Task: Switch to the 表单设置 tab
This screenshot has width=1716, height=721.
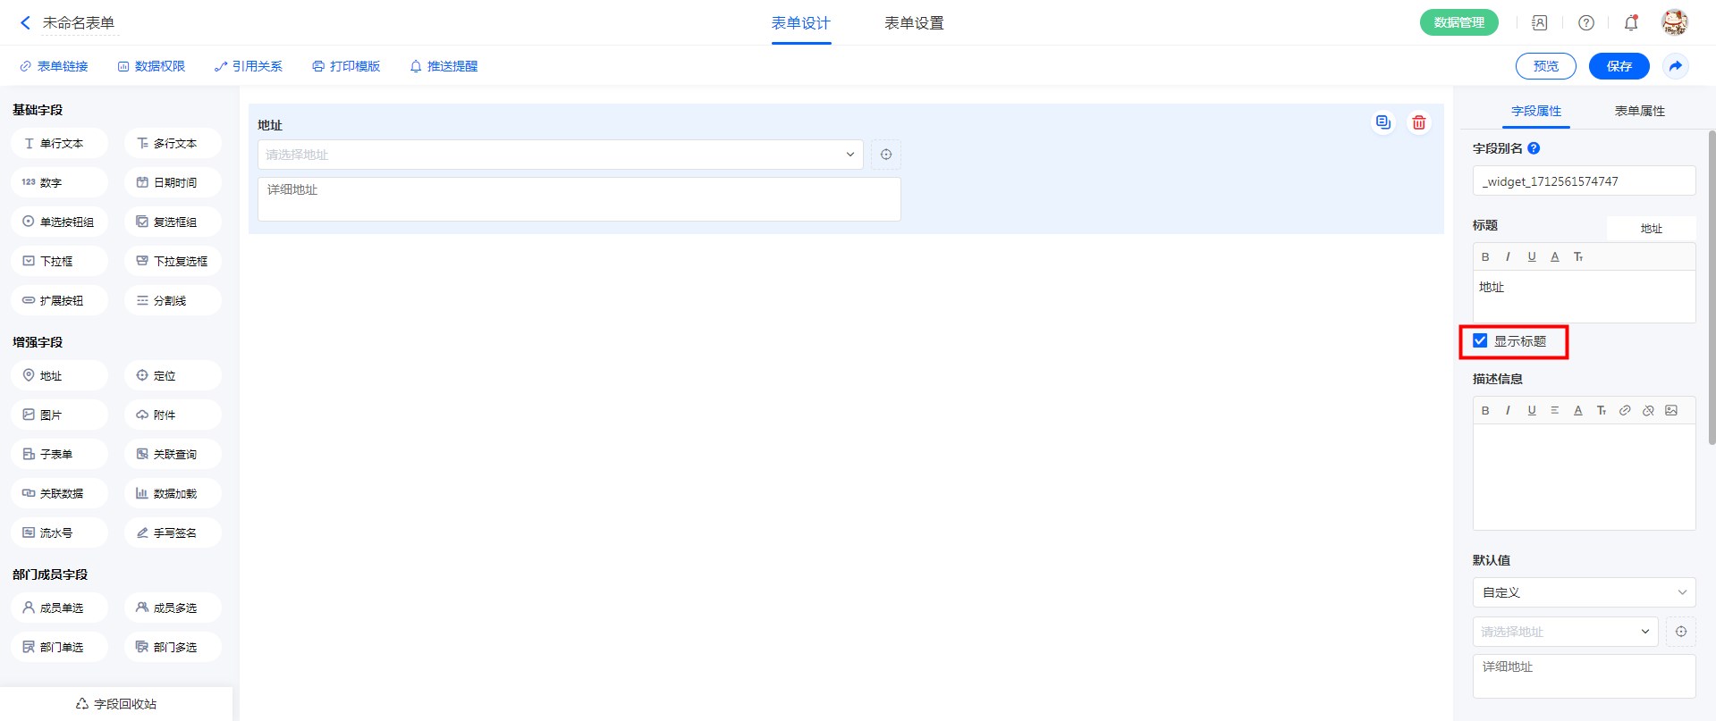Action: [x=913, y=23]
